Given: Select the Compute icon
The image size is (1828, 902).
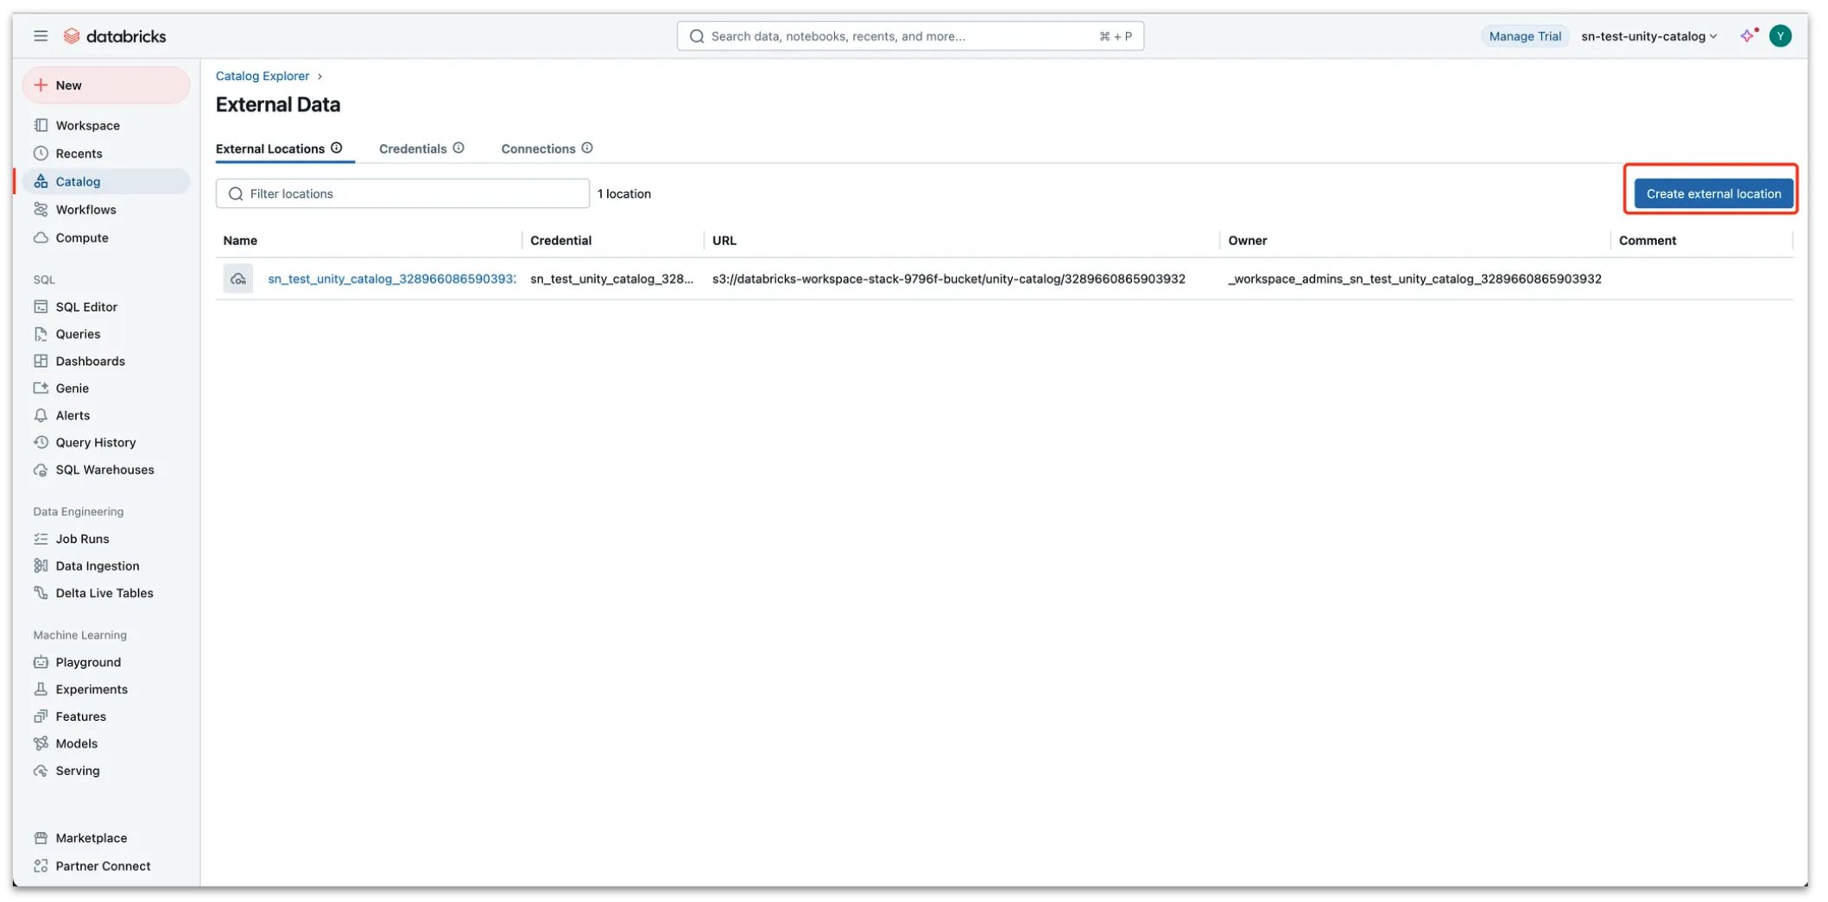Looking at the screenshot, I should pyautogui.click(x=41, y=237).
